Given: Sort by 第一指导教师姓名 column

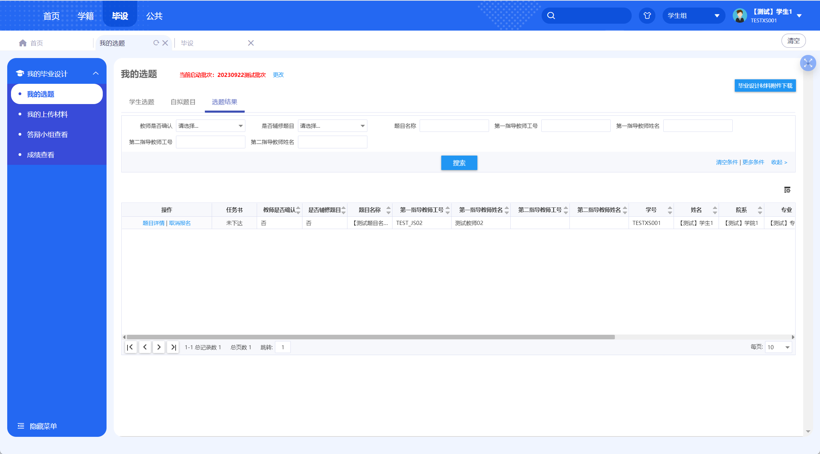Looking at the screenshot, I should [507, 210].
